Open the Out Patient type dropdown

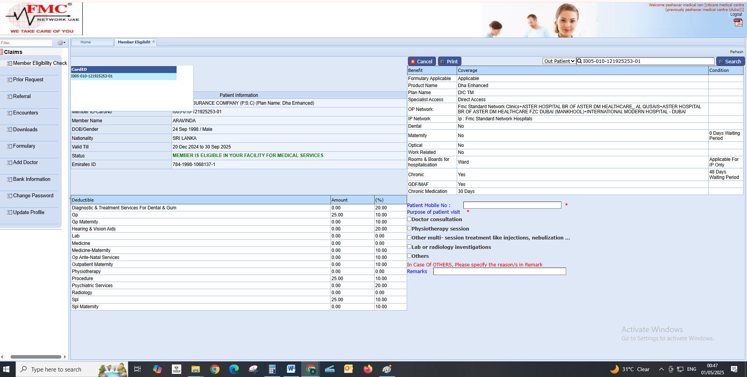coord(559,61)
